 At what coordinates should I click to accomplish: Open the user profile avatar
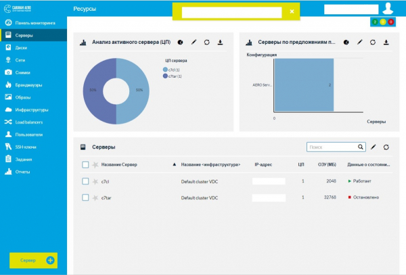[388, 9]
